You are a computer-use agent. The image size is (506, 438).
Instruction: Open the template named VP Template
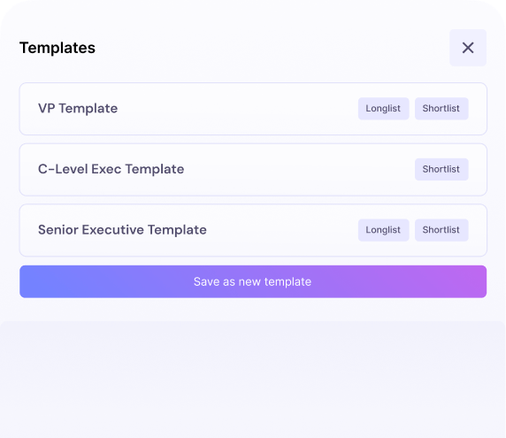(x=78, y=109)
